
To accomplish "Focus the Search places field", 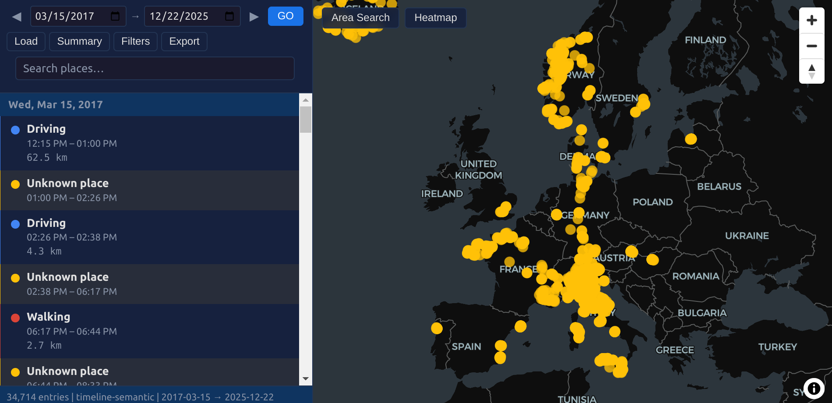I will click(x=155, y=68).
